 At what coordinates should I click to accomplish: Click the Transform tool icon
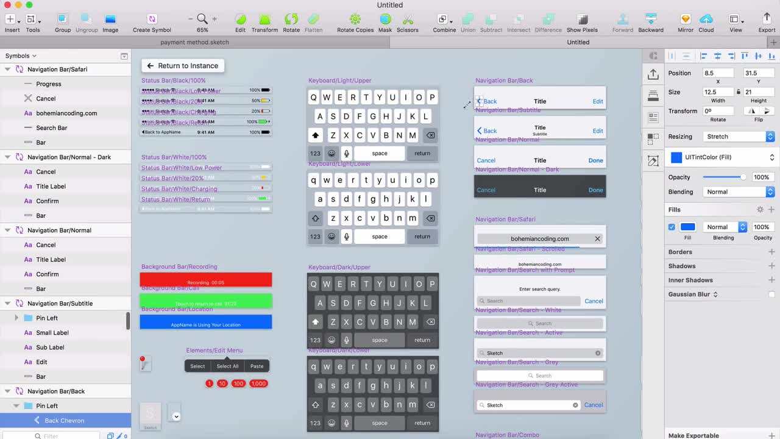click(264, 20)
